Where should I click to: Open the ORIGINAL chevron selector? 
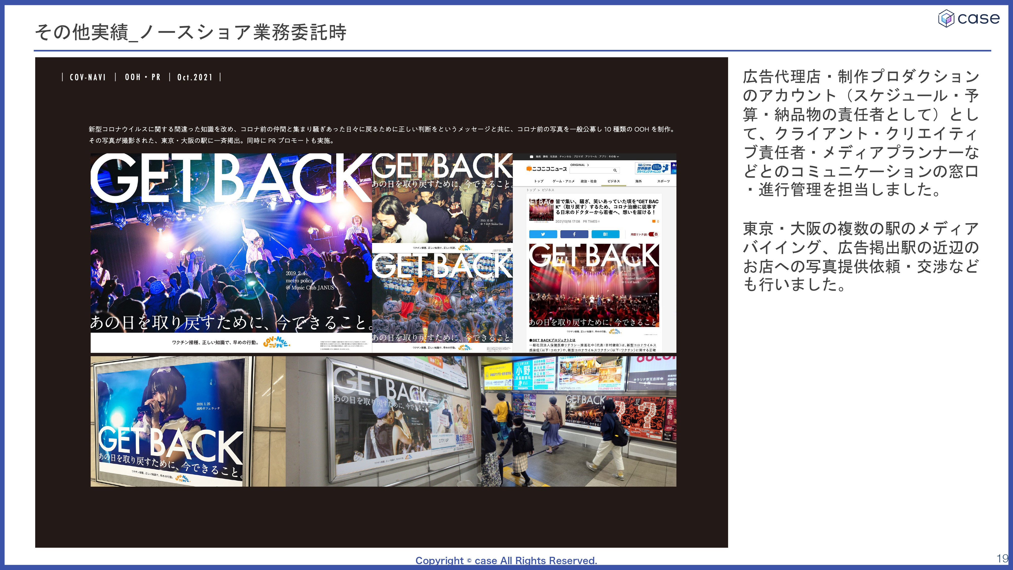[588, 165]
